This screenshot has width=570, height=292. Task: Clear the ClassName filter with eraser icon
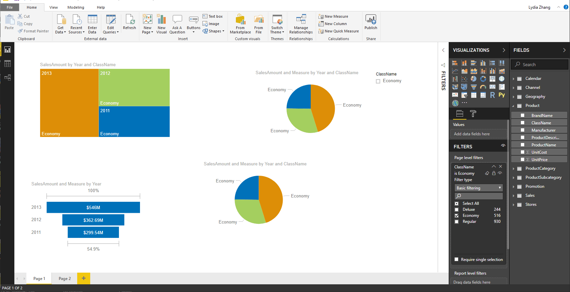tap(487, 173)
